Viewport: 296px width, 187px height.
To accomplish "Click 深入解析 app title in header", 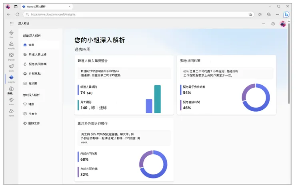I will [24, 24].
